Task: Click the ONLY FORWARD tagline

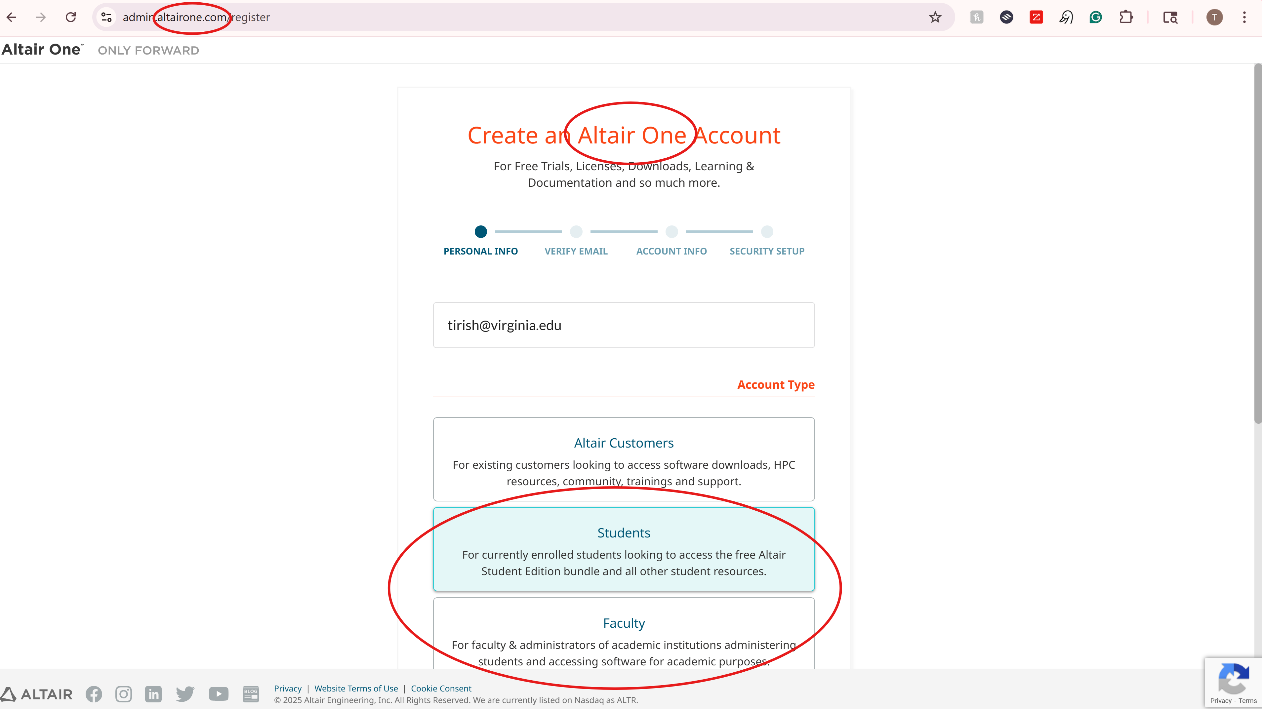Action: pos(148,51)
